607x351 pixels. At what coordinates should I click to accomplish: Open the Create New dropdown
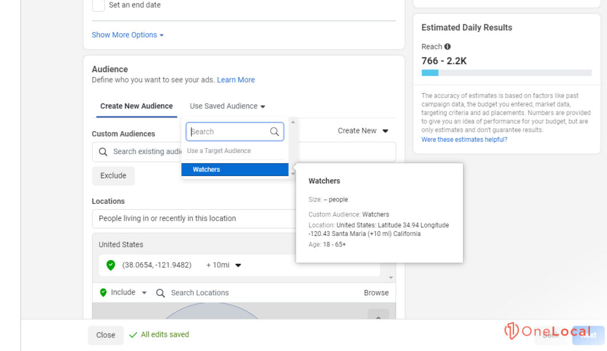pos(363,130)
